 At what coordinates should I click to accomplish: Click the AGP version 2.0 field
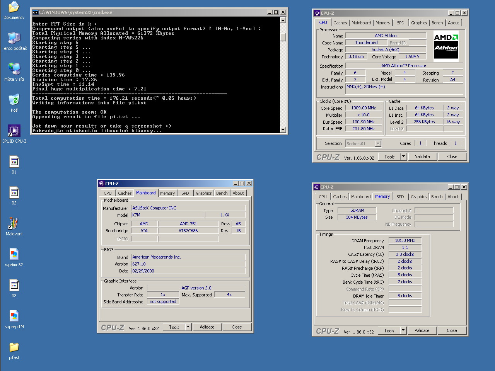(x=196, y=288)
